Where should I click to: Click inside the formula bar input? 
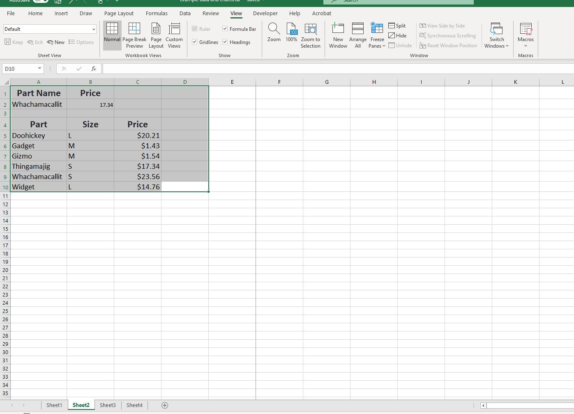tap(337, 69)
